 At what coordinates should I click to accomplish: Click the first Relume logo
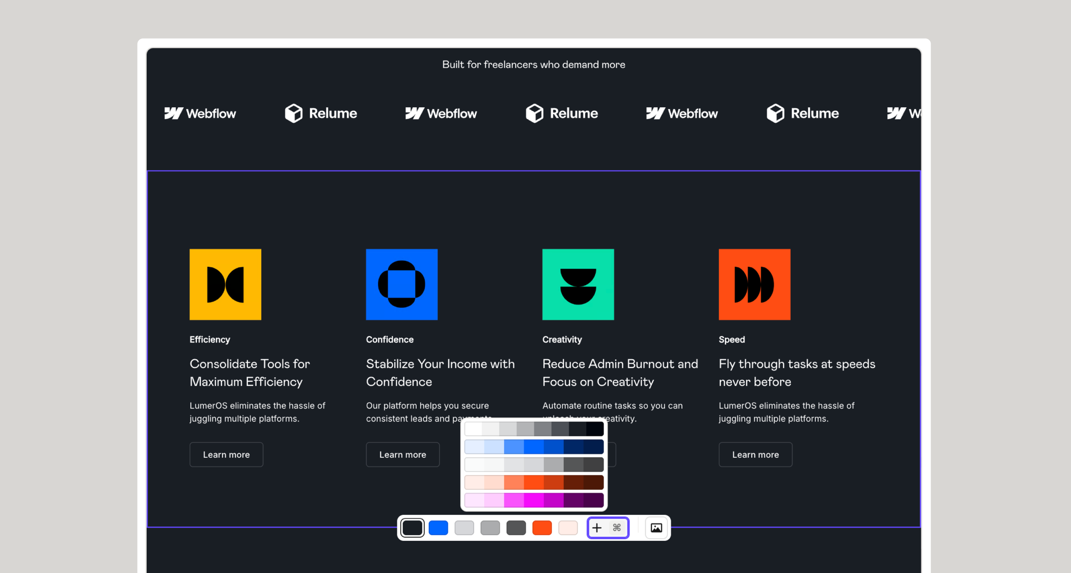321,113
